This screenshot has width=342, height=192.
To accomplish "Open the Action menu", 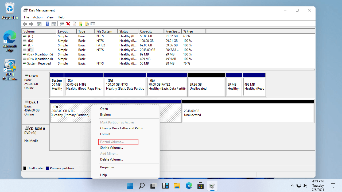I will 38,17.
